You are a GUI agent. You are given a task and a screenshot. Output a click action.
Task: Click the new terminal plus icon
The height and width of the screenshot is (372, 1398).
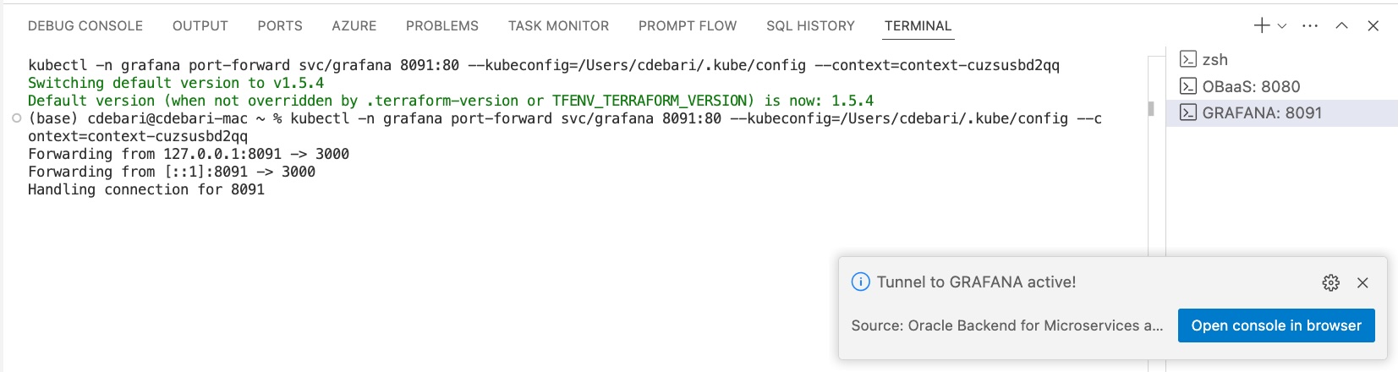coord(1261,25)
